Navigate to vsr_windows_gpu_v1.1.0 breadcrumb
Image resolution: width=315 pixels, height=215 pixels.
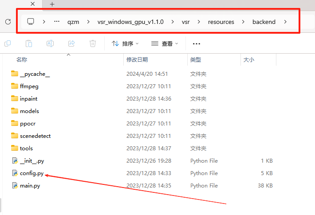(x=130, y=22)
